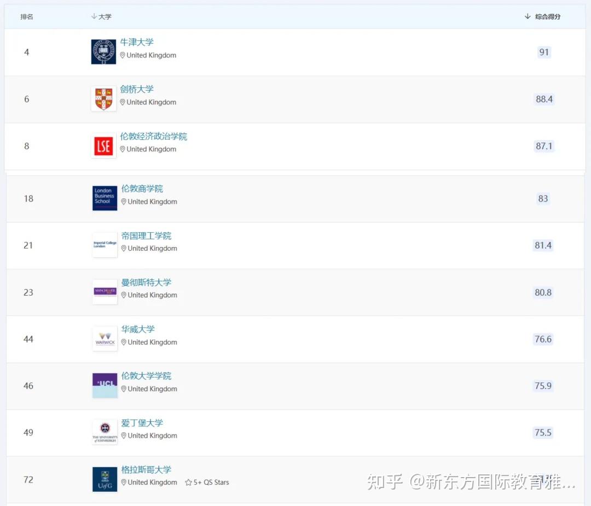This screenshot has width=591, height=506.
Task: Click the Cambridge University shield logo
Action: tap(104, 99)
